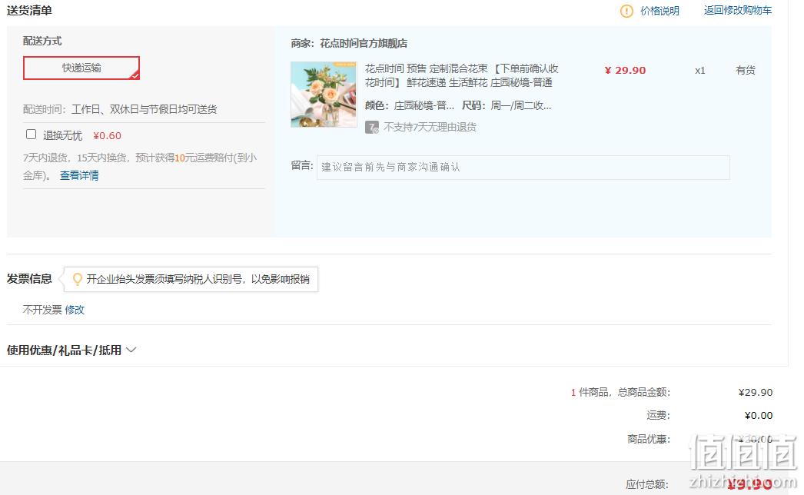
Task: Click merchant name 花点时间官方旗舰店
Action: [364, 44]
